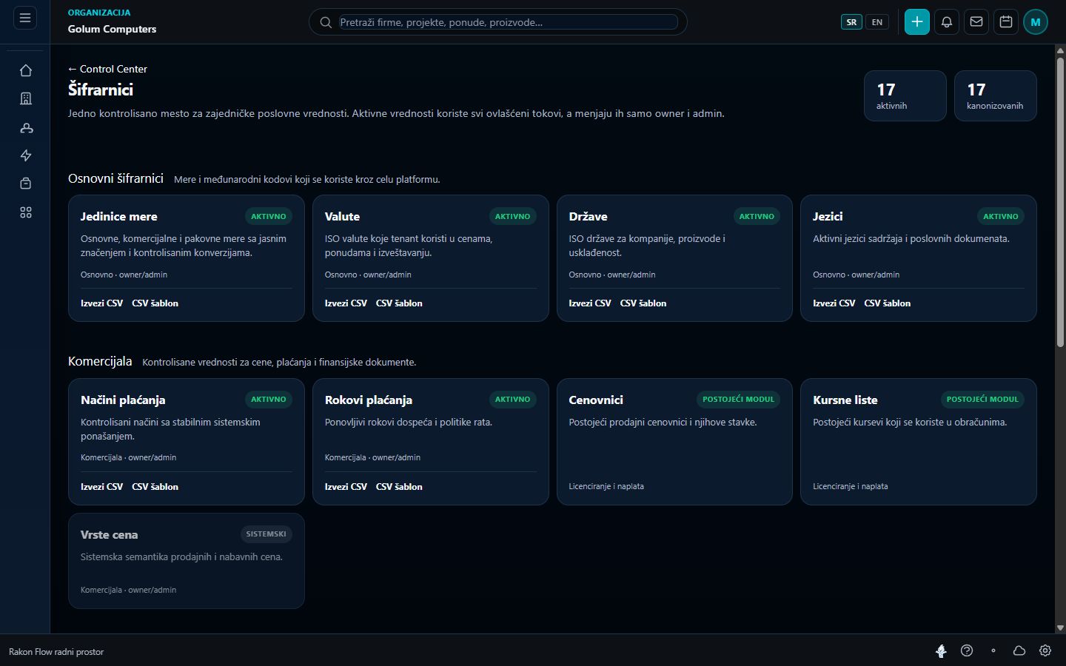Export CSV for Valute

click(346, 303)
